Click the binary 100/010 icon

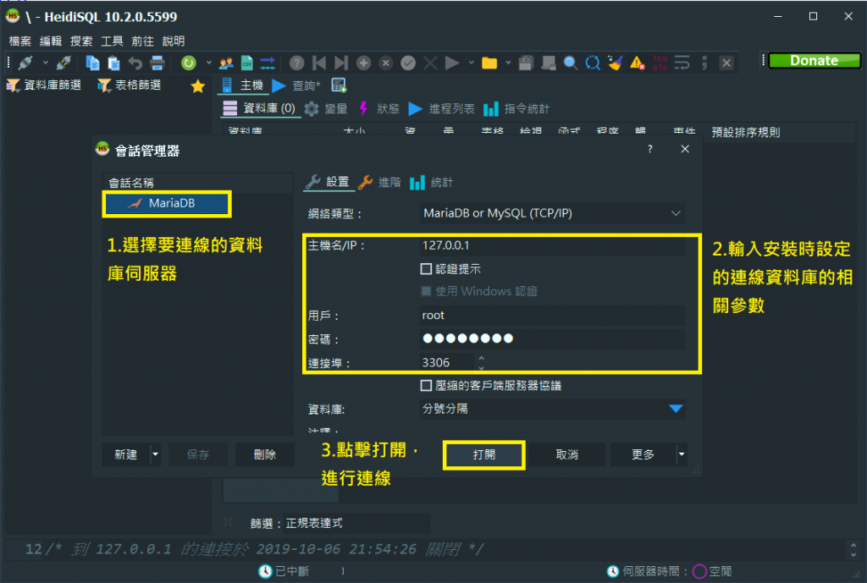[660, 63]
